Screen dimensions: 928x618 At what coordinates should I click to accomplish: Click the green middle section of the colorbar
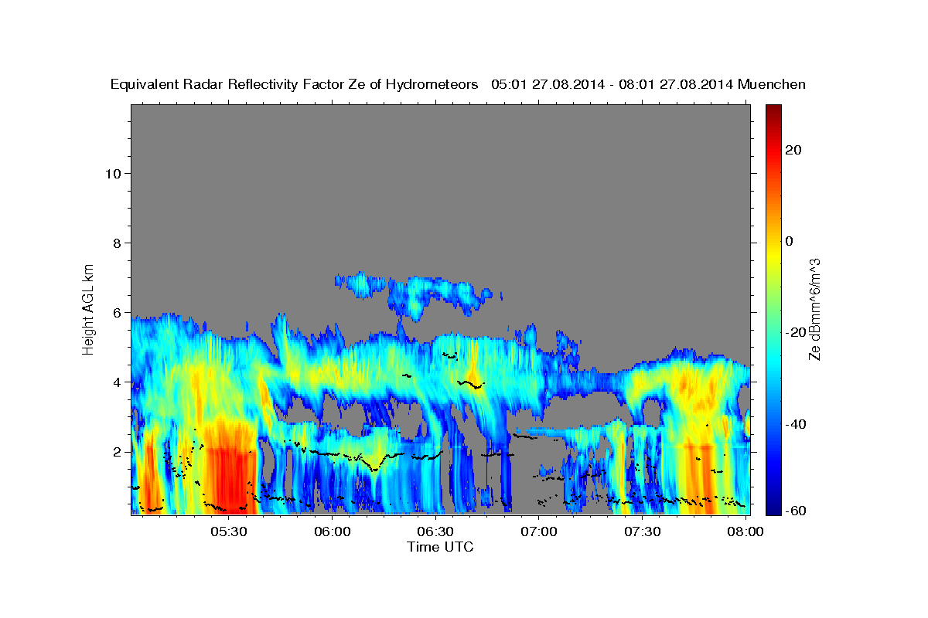pos(773,309)
